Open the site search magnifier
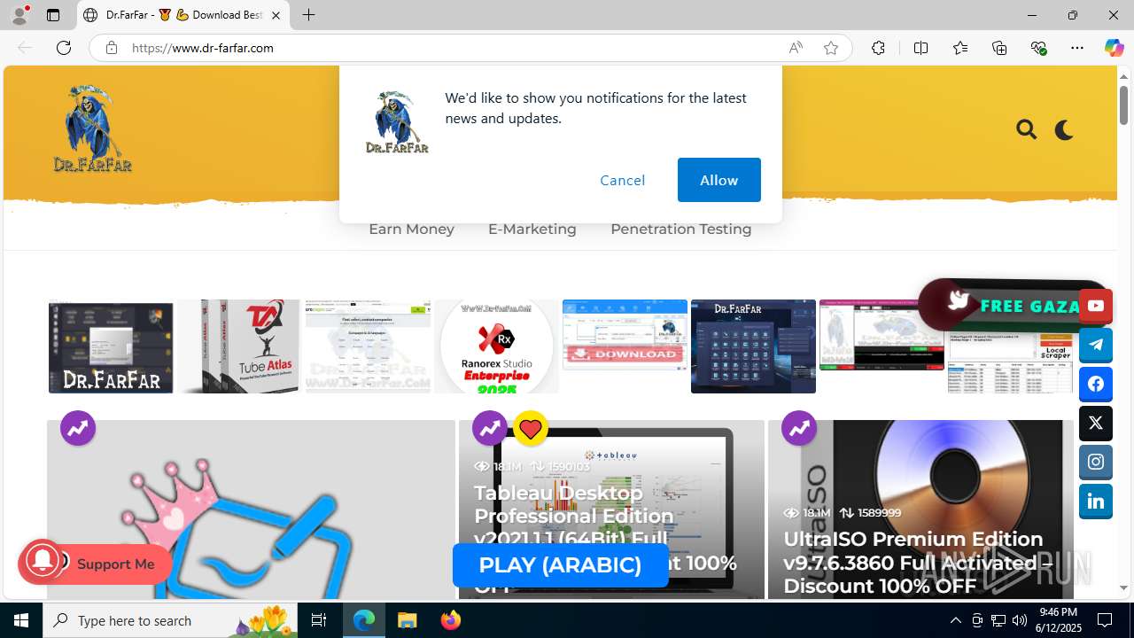 click(x=1026, y=130)
